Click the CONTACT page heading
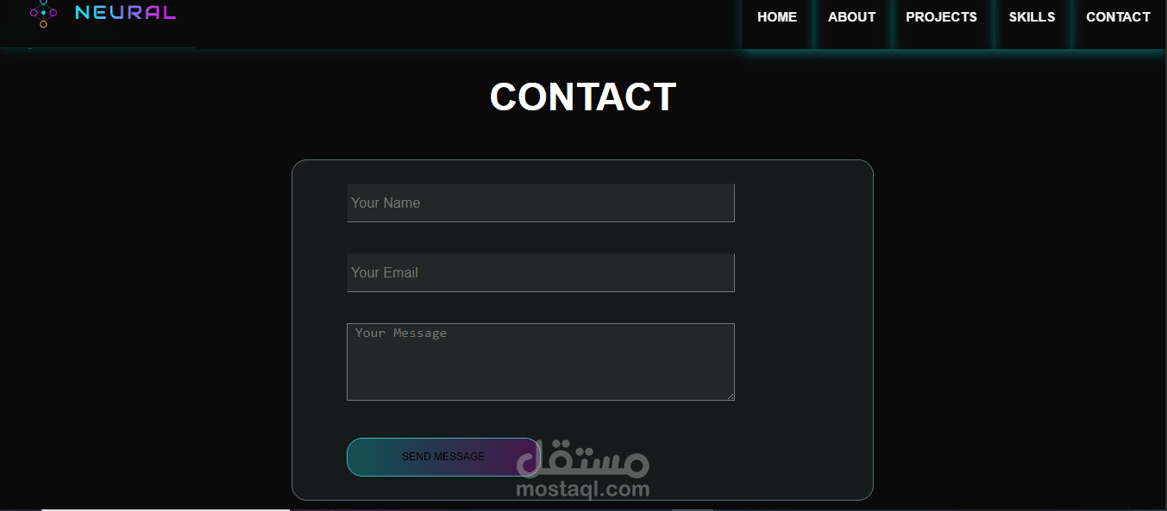 tap(583, 97)
